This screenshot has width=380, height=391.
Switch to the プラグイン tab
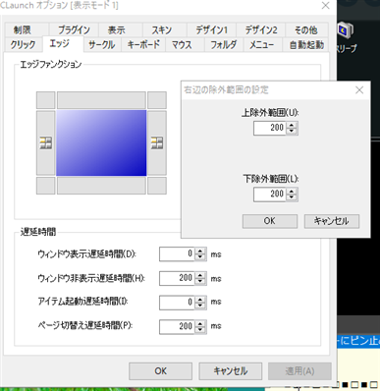74,30
